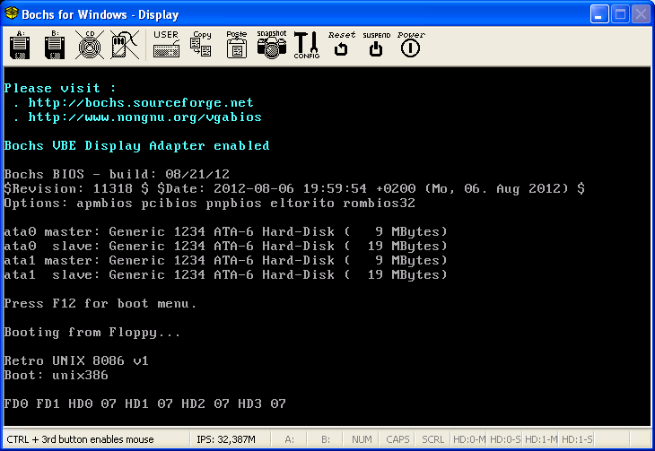Click the 'Boot: unix386' prompt line
Image resolution: width=655 pixels, height=451 pixels.
(56, 375)
